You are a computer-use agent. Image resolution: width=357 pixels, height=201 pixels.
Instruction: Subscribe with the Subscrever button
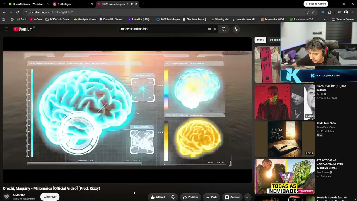[50, 197]
